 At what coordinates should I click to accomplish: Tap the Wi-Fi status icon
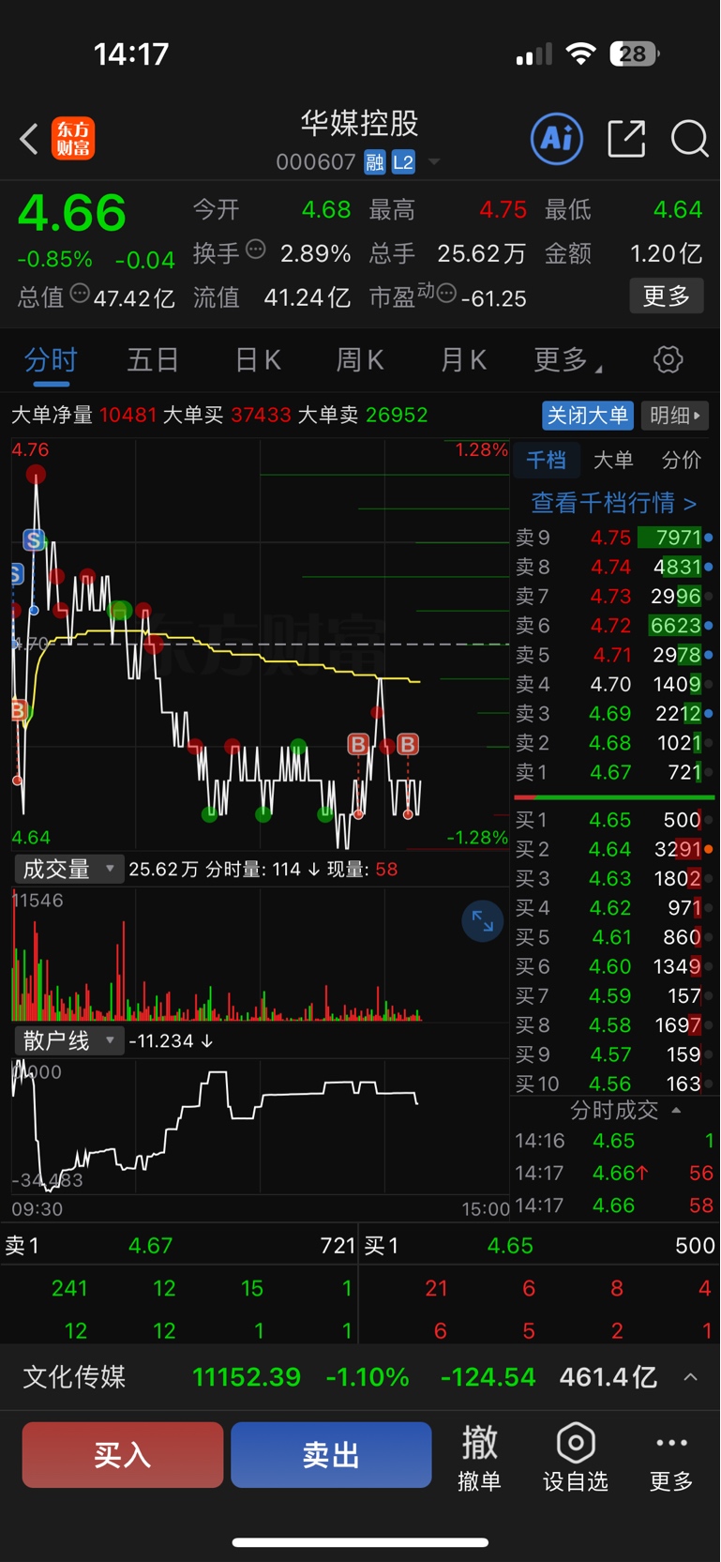click(581, 53)
